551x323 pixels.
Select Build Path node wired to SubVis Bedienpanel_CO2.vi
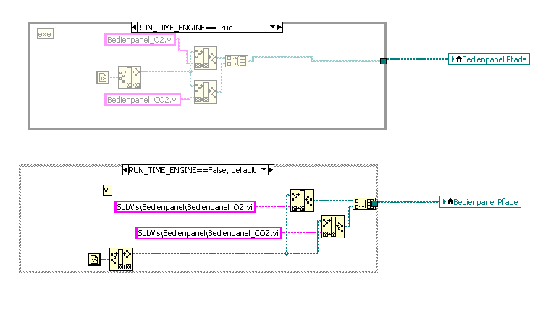[333, 227]
